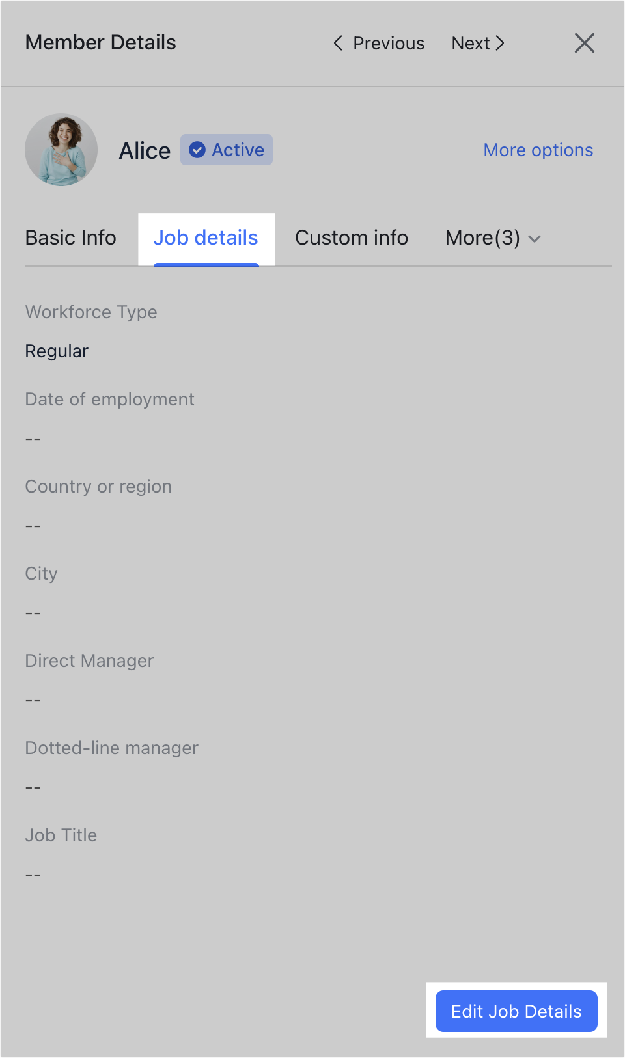The height and width of the screenshot is (1058, 625).
Task: Open the Custom info tab
Action: click(x=351, y=238)
